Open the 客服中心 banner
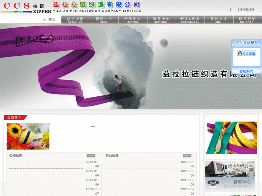 coord(230,184)
